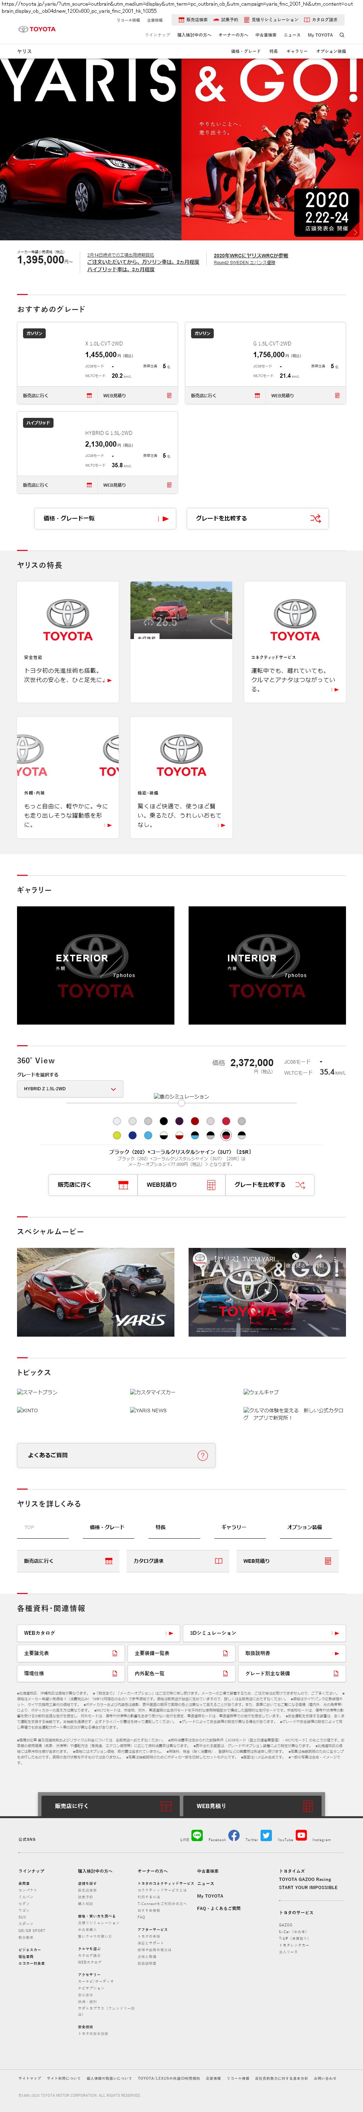This screenshot has width=363, height=2112.
Task: Open the INTERIOR gallery thumbnail
Action: pyautogui.click(x=267, y=965)
